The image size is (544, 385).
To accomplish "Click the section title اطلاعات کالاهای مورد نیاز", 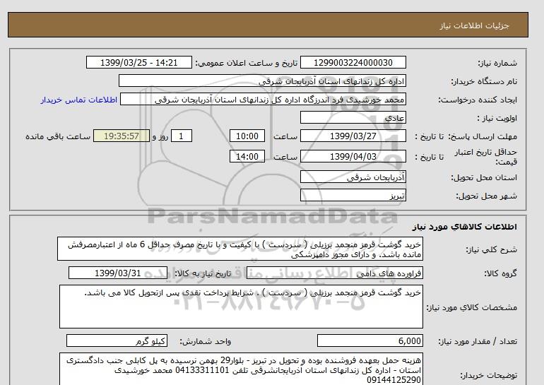I will [x=465, y=227].
